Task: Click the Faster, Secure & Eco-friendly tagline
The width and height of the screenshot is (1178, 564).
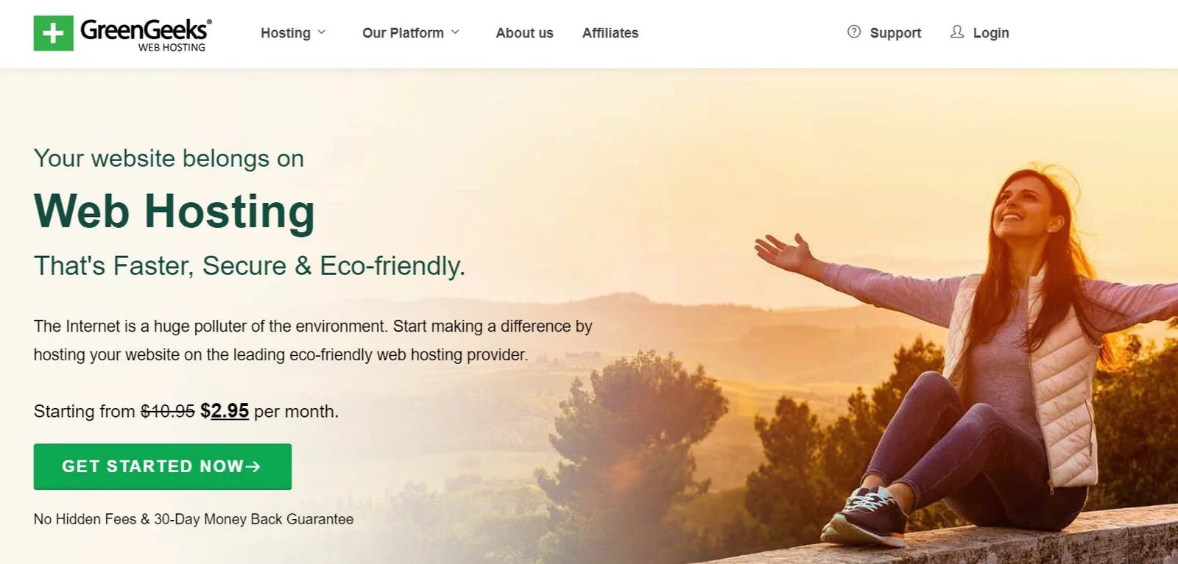Action: (250, 265)
